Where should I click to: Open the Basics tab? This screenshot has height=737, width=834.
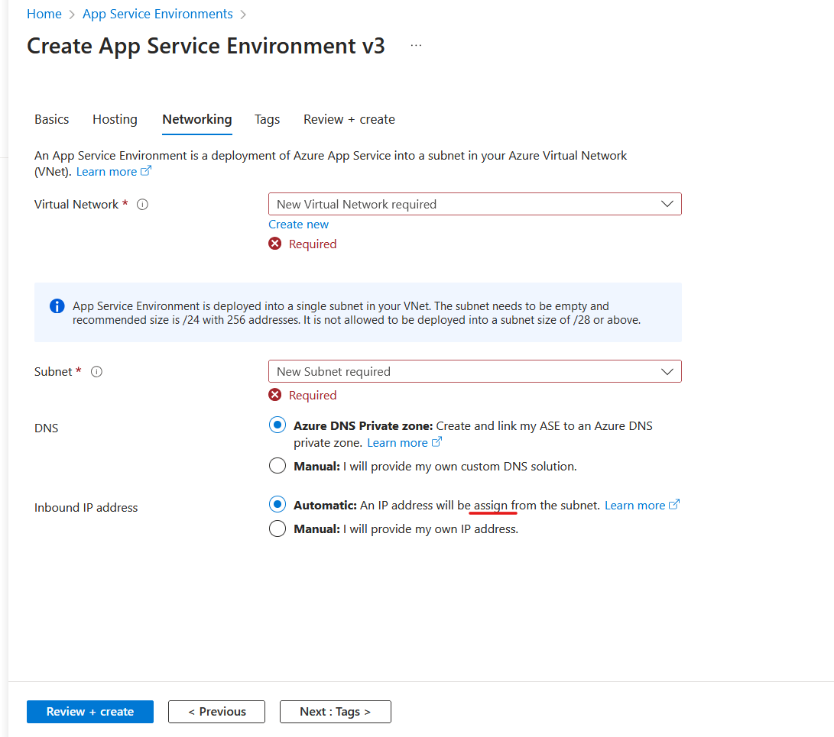click(x=50, y=119)
